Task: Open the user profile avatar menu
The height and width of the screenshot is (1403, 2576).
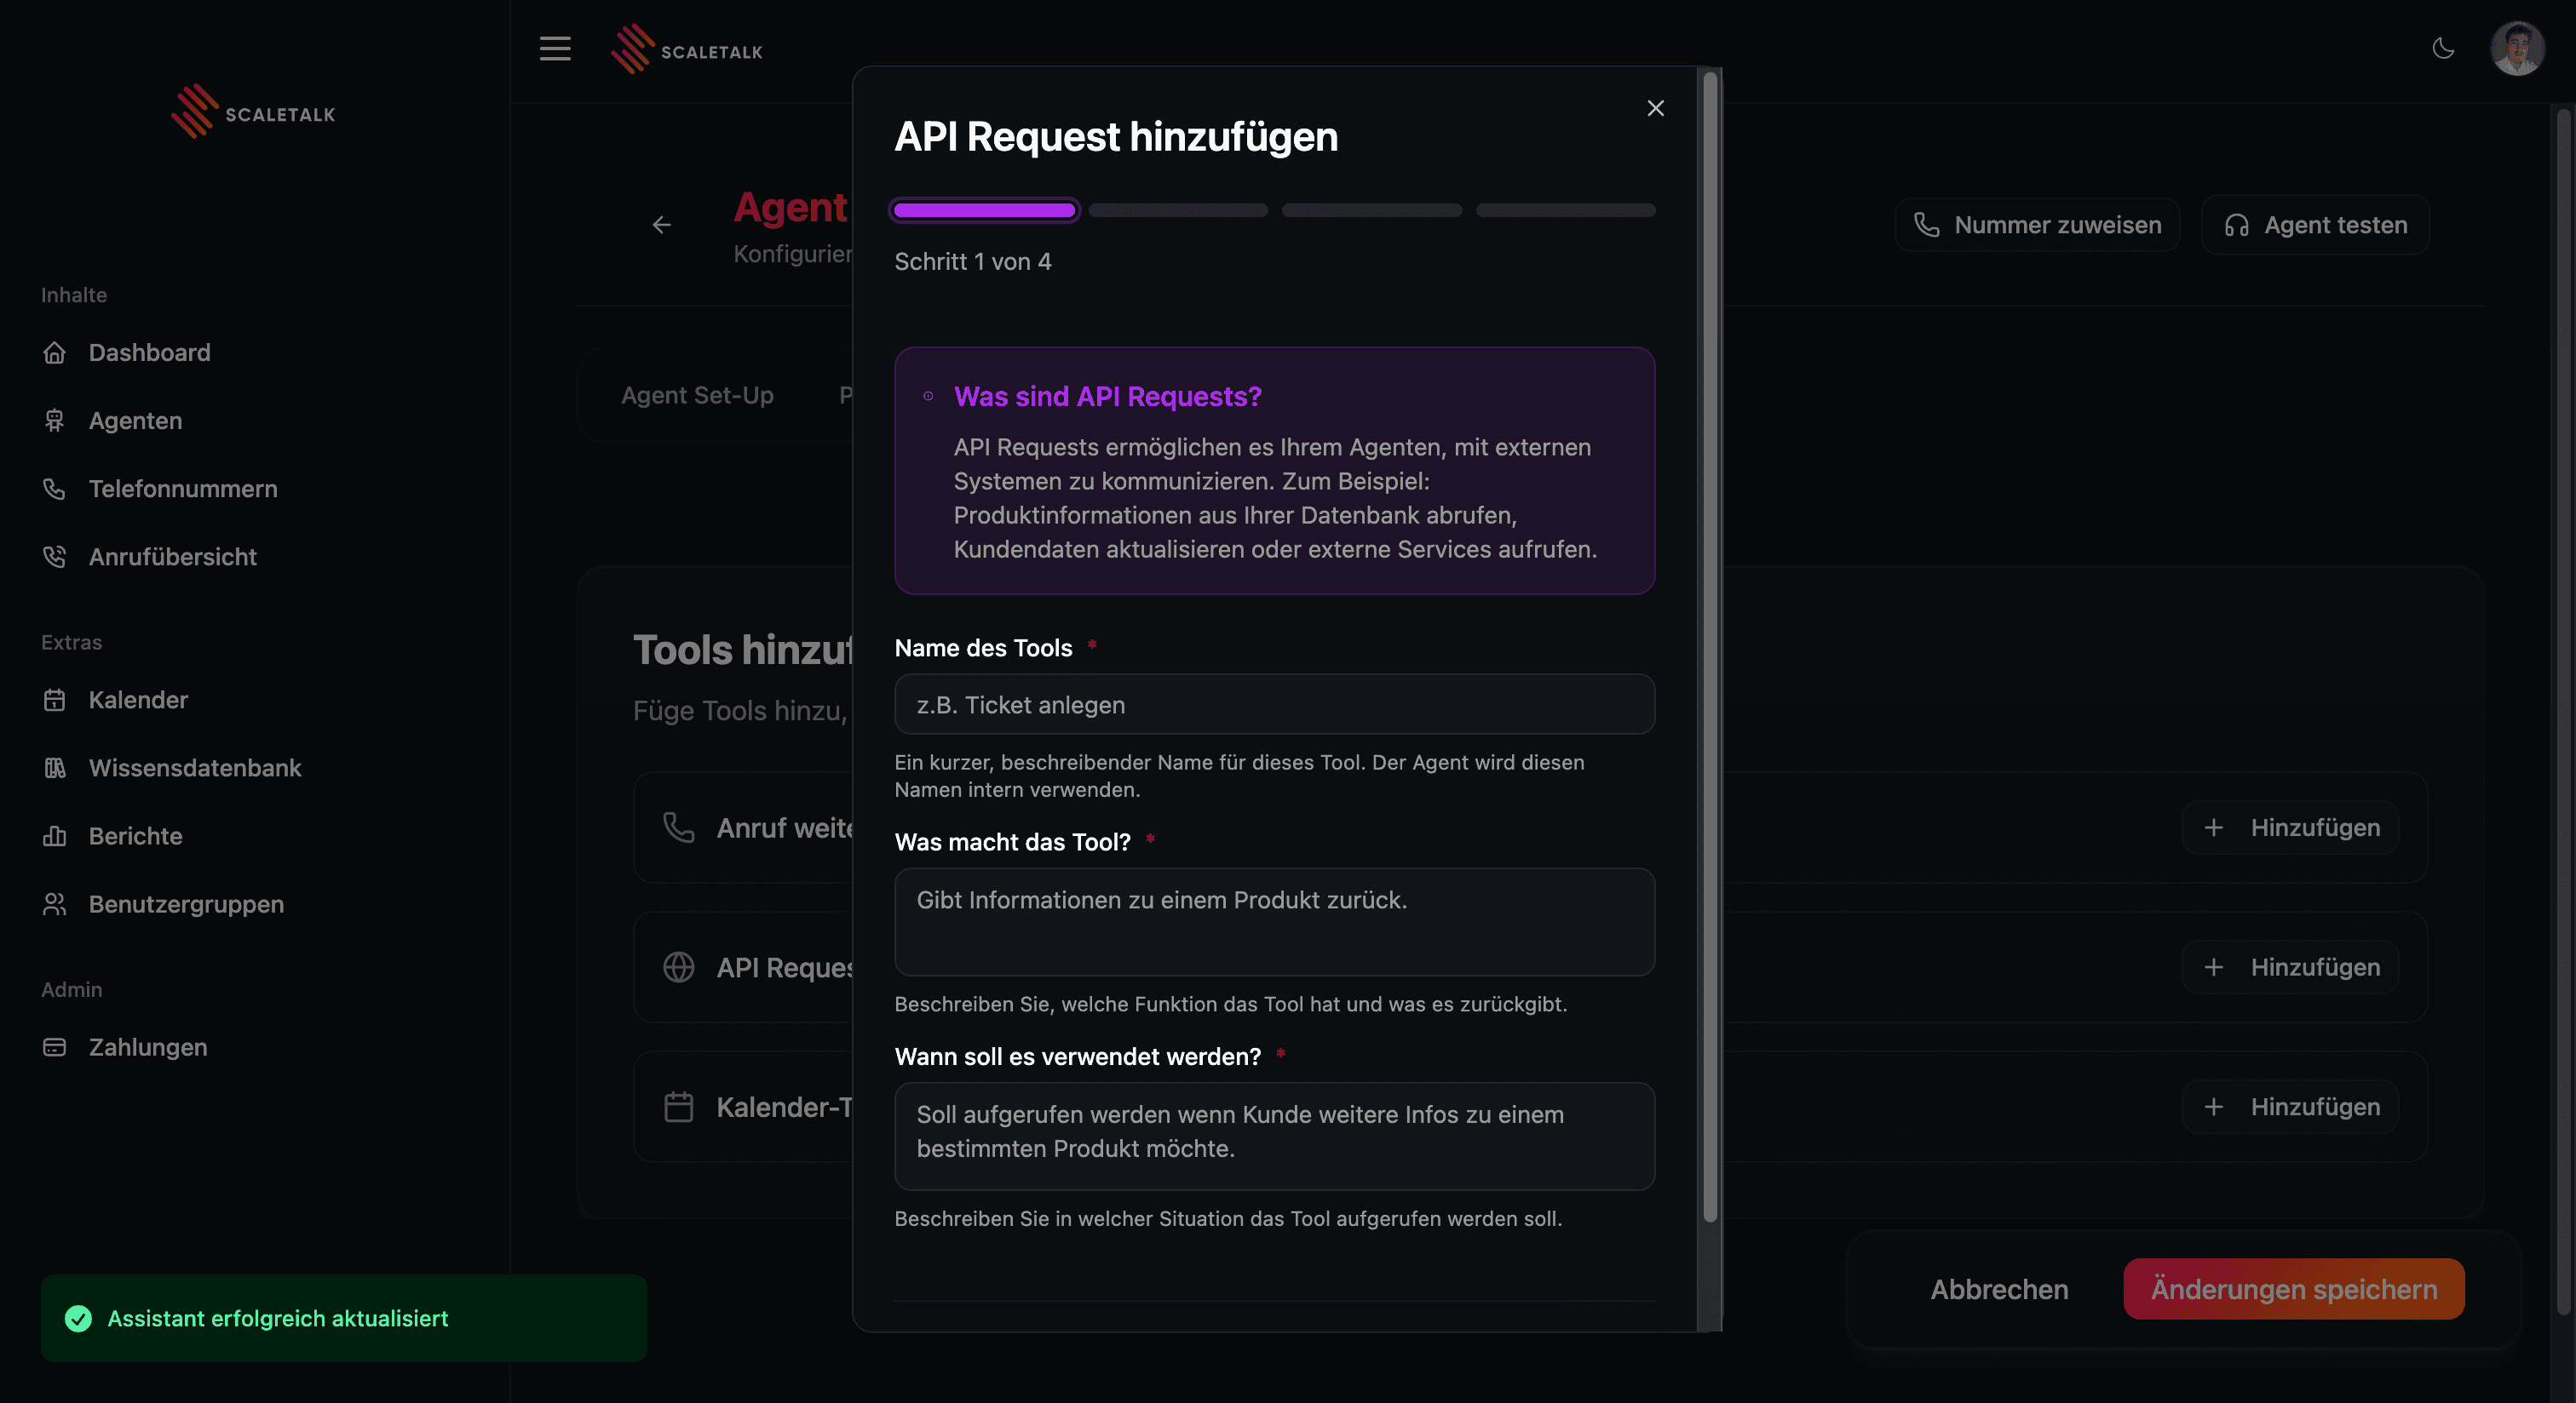Action: [x=2517, y=48]
